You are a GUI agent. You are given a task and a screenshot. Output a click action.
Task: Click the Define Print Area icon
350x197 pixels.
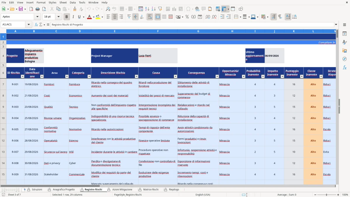click(218, 9)
